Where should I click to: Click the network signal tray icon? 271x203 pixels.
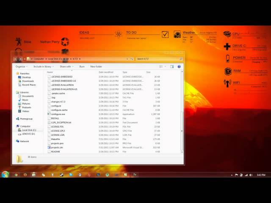pyautogui.click(x=246, y=175)
